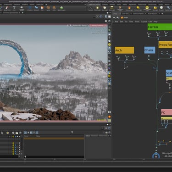Switch to the Material Palette tab

pos(138,14)
